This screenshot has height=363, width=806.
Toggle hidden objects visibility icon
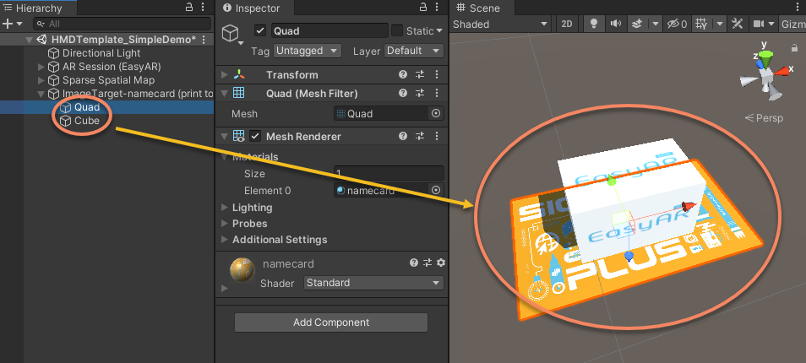[x=677, y=24]
